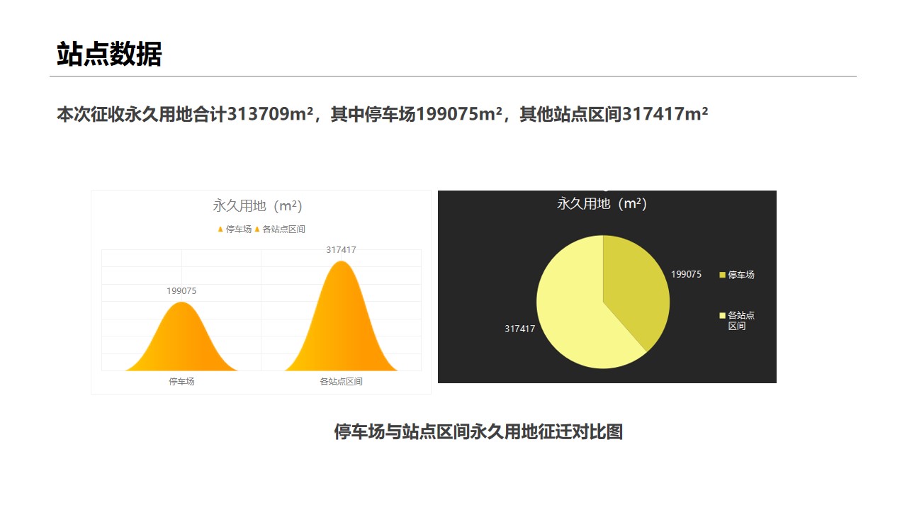Click the 停车场 axis label under left chart
Image resolution: width=907 pixels, height=510 pixels.
point(181,382)
